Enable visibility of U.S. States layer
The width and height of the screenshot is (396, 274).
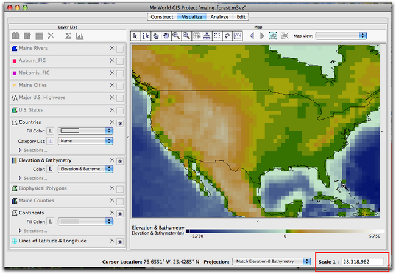click(120, 111)
